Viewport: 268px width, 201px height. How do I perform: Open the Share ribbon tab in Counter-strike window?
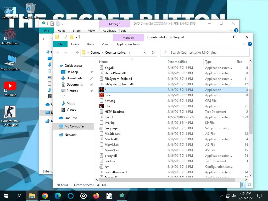(90, 44)
